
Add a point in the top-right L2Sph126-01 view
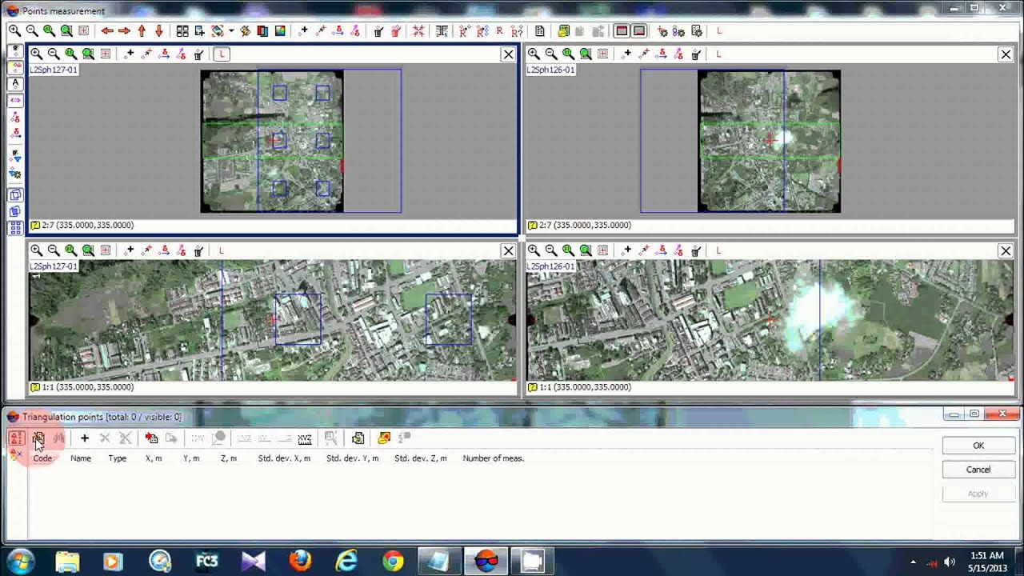626,54
